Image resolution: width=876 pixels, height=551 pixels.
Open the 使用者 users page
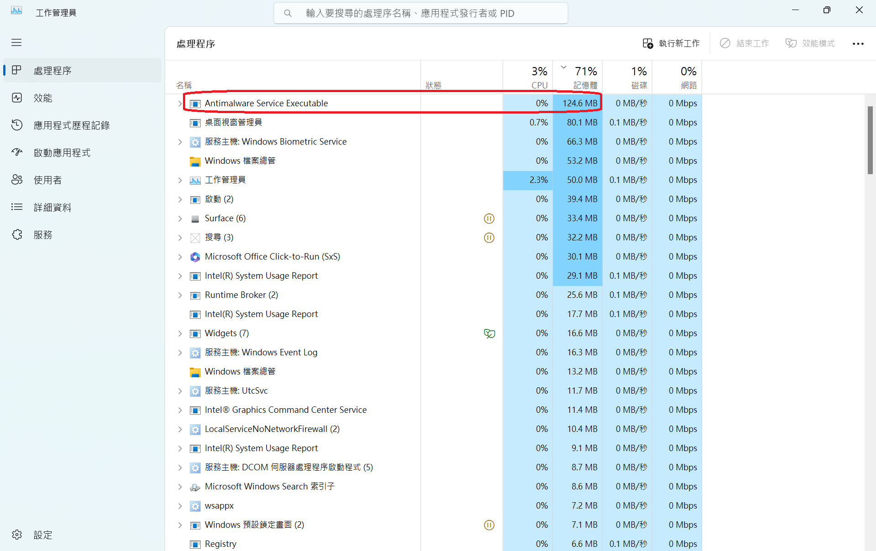tap(47, 180)
